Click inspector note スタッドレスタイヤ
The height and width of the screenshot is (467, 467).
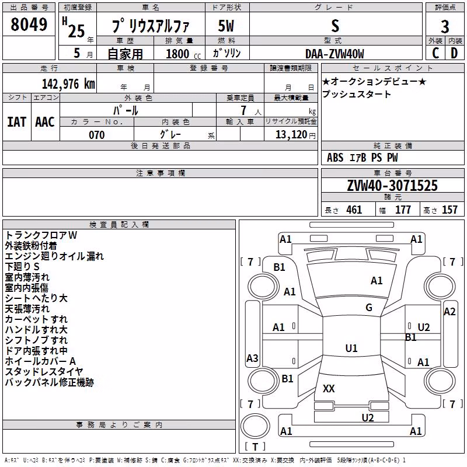coord(44,372)
